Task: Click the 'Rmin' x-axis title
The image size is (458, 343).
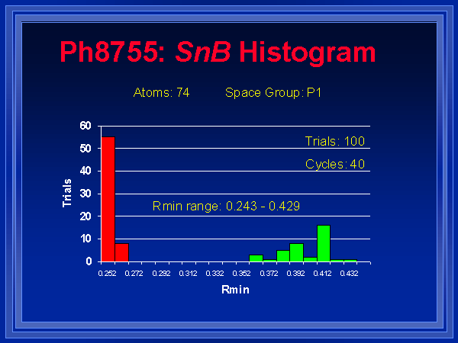Action: tap(230, 290)
